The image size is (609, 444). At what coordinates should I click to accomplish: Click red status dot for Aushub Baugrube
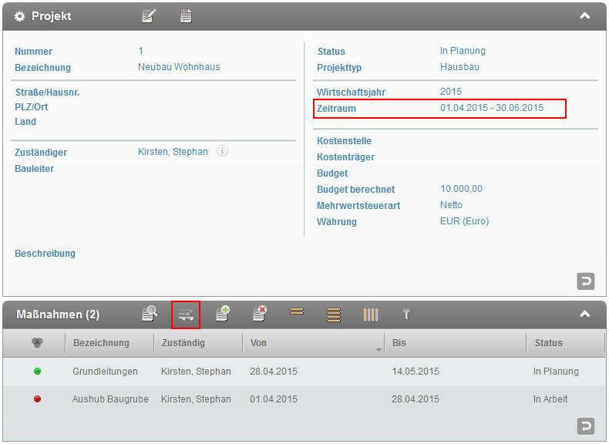pos(38,399)
